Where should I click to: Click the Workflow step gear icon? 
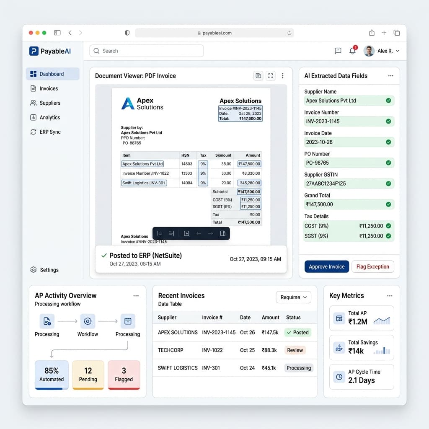[88, 321]
